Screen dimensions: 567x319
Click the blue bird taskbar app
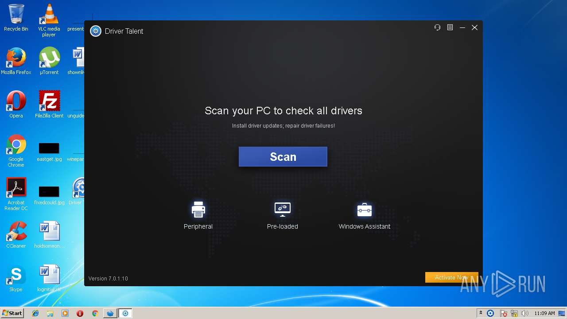click(110, 313)
